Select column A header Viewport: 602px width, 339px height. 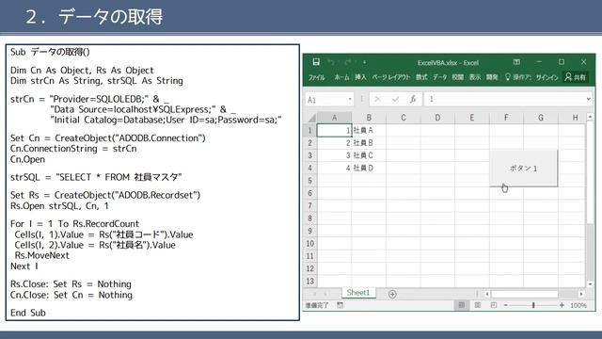click(x=335, y=118)
